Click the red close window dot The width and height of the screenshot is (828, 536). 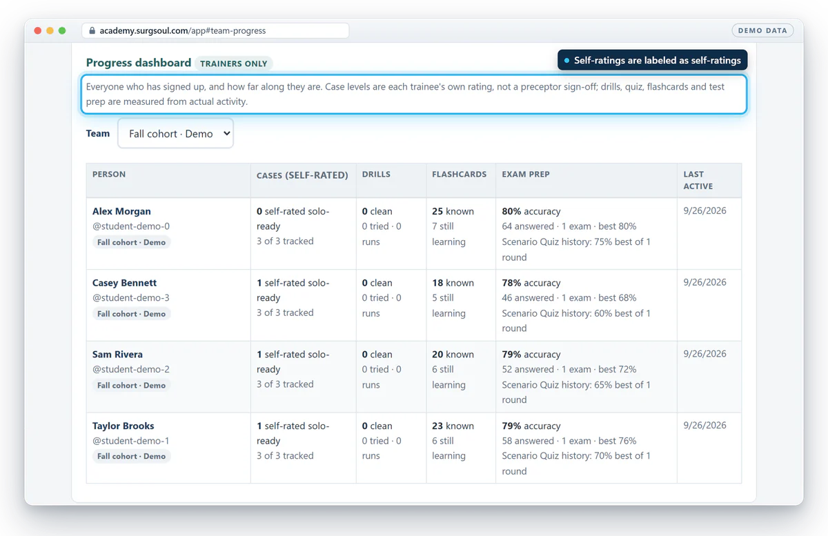point(37,30)
